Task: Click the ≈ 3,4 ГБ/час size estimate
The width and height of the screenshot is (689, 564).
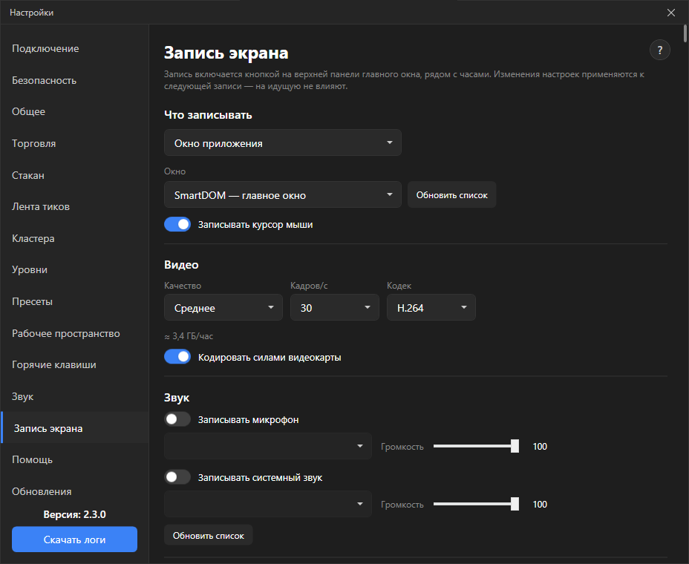Action: [189, 336]
